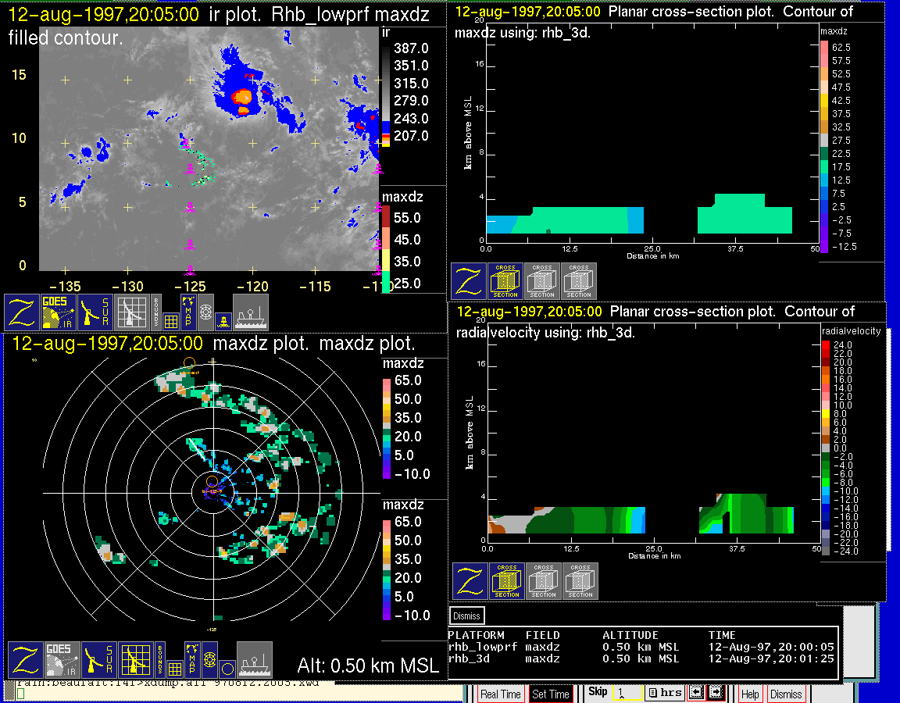Image resolution: width=900 pixels, height=703 pixels.
Task: Toggle the highlighted CROSS SECTION icon under radial velocity plot
Action: pyautogui.click(x=507, y=581)
